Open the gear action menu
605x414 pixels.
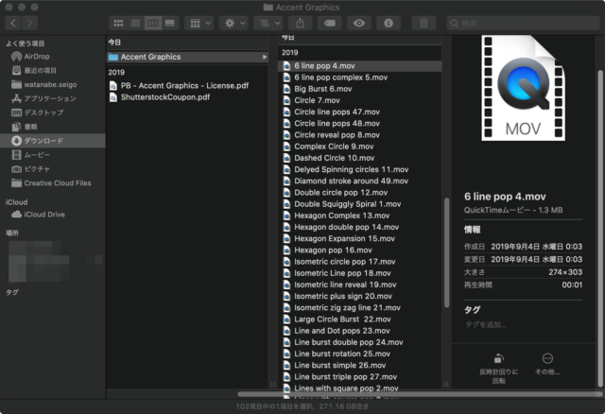233,23
